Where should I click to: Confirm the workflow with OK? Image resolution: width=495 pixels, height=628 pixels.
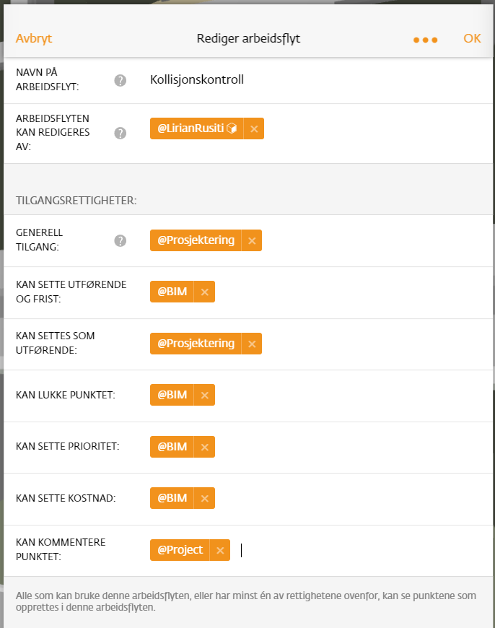tap(472, 38)
